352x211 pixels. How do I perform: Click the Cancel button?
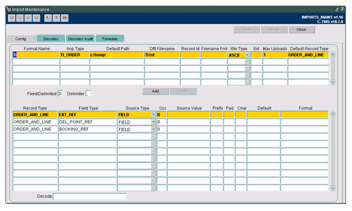tap(274, 30)
